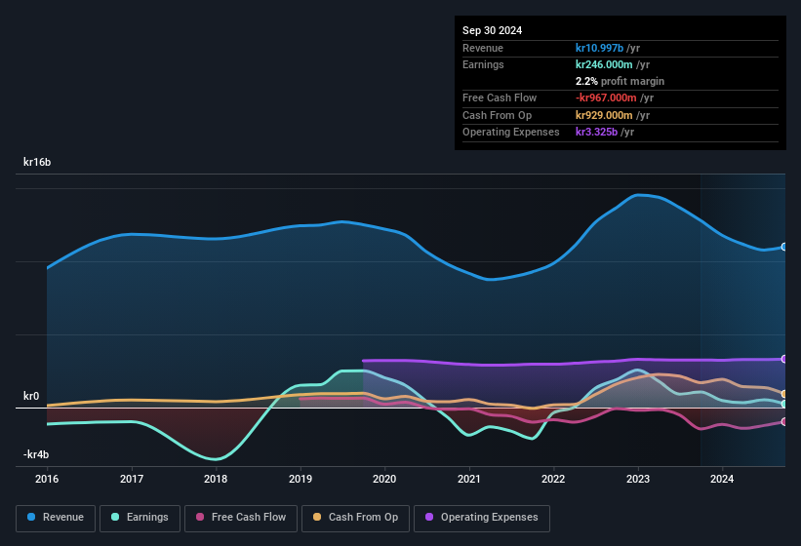This screenshot has width=801, height=546.
Task: Click the teal Earnings legend dot
Action: pos(116,517)
